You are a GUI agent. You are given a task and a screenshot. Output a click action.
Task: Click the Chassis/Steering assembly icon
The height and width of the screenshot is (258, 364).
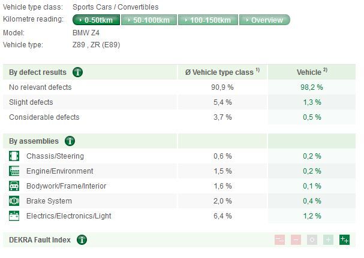(14, 156)
